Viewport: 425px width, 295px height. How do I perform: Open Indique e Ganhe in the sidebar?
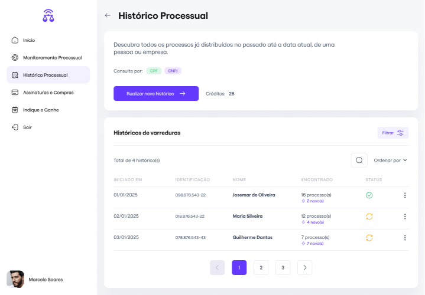point(40,110)
